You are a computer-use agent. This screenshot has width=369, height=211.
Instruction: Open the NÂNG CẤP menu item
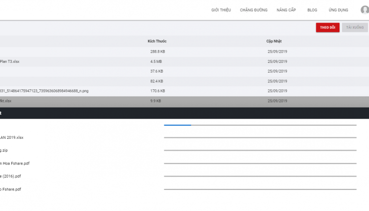click(286, 10)
